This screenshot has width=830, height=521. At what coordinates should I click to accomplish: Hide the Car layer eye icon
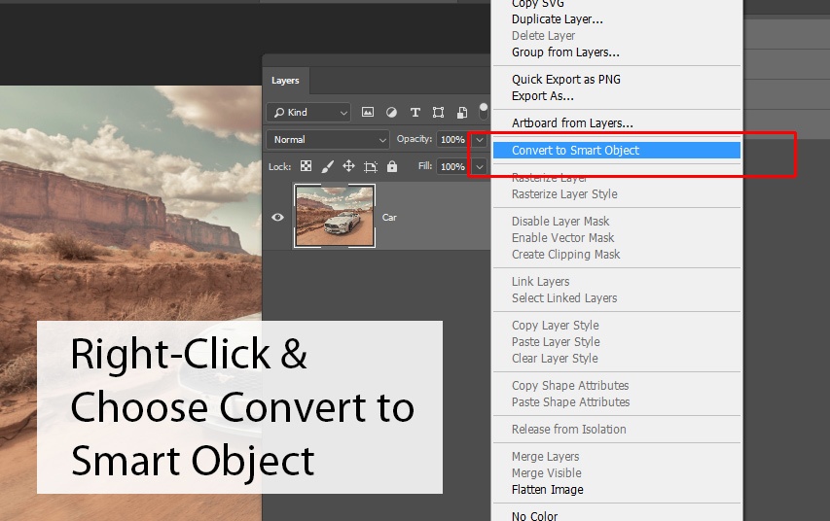[x=277, y=217]
